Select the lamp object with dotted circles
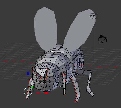121x108 pixels. pos(94,16)
